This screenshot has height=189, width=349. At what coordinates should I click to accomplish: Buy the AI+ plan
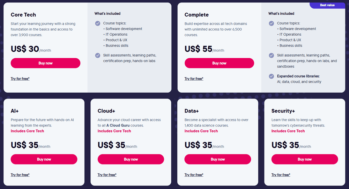tap(44, 159)
